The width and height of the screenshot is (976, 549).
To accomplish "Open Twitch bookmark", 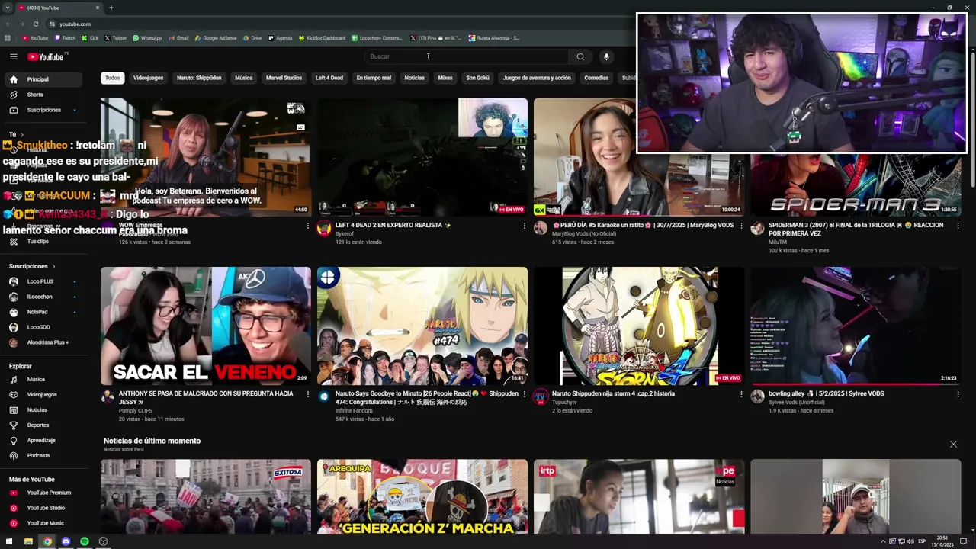I will 65,38.
